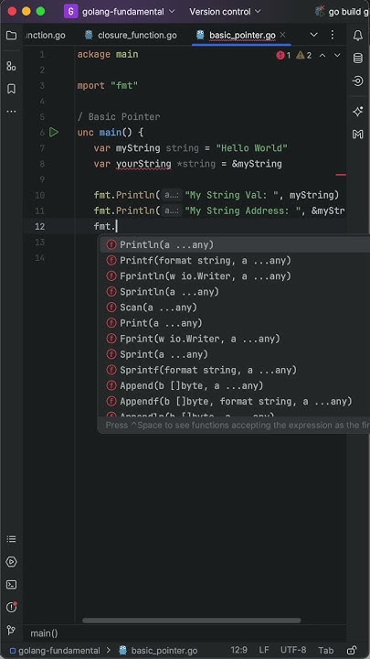The image size is (370, 659).
Task: Open the Version control dropdown
Action: 225,12
